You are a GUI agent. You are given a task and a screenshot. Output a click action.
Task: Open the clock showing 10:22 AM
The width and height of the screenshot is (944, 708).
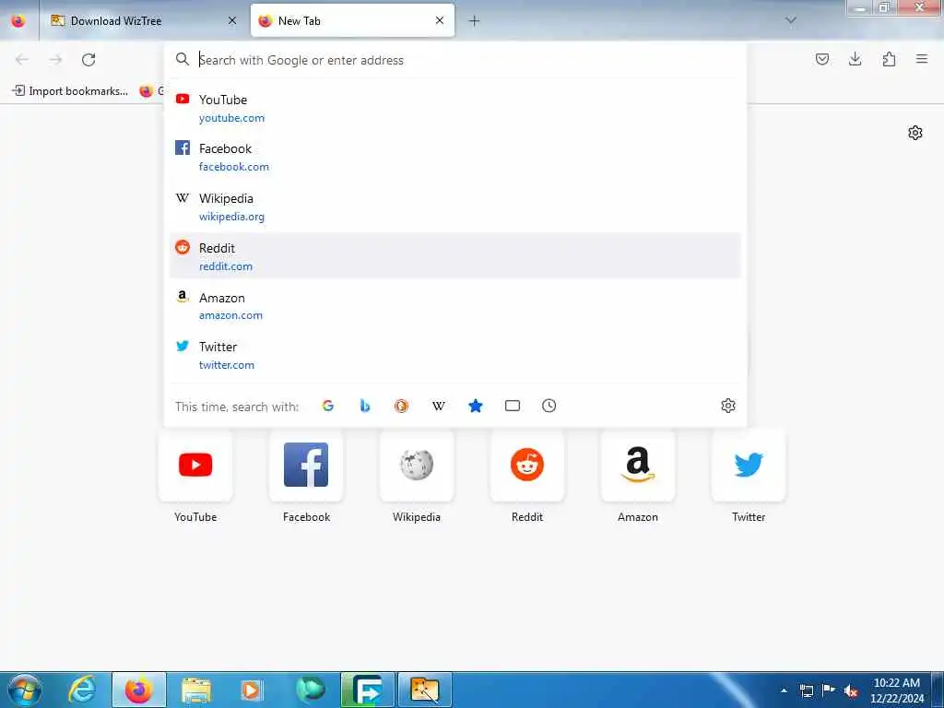pyautogui.click(x=896, y=690)
